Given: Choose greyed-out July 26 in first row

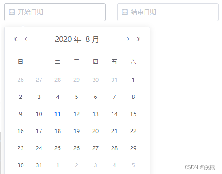Looking at the screenshot, I should 20,80.
